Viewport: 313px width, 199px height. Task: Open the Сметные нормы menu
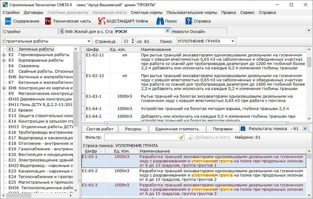tap(147, 13)
